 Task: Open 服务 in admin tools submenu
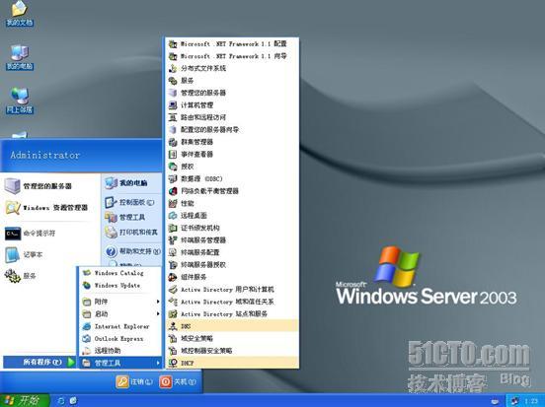click(231, 81)
